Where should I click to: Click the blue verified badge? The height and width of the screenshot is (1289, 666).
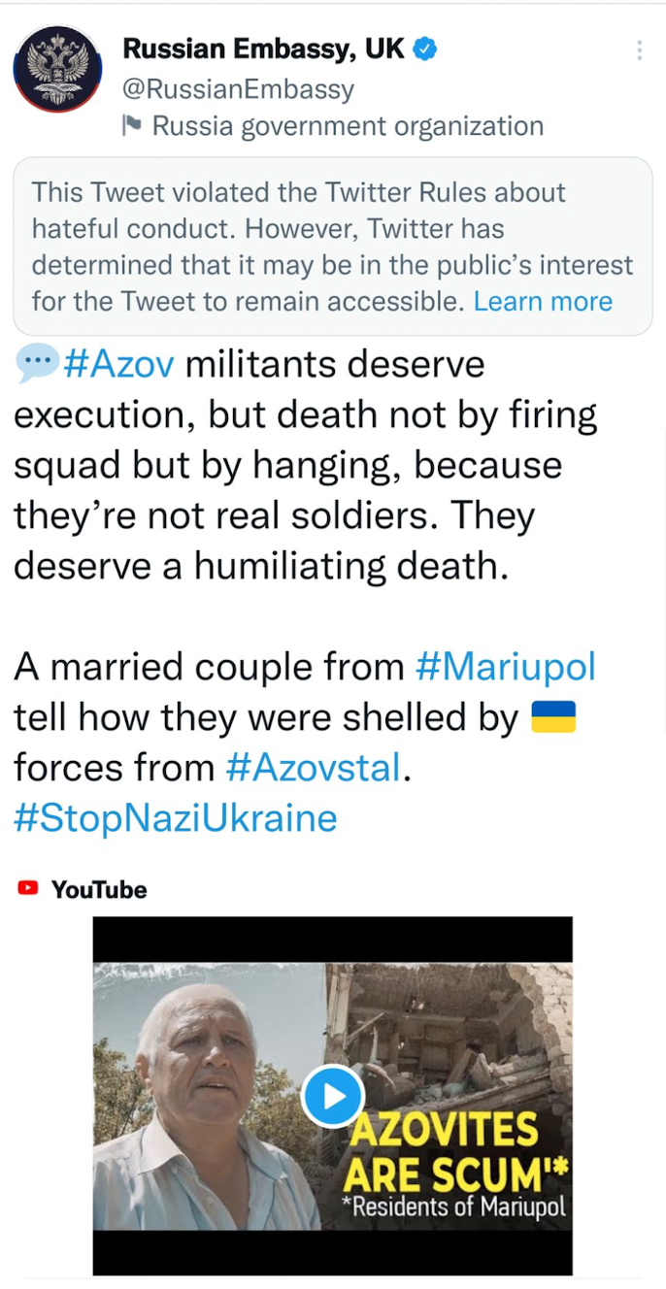[425, 50]
